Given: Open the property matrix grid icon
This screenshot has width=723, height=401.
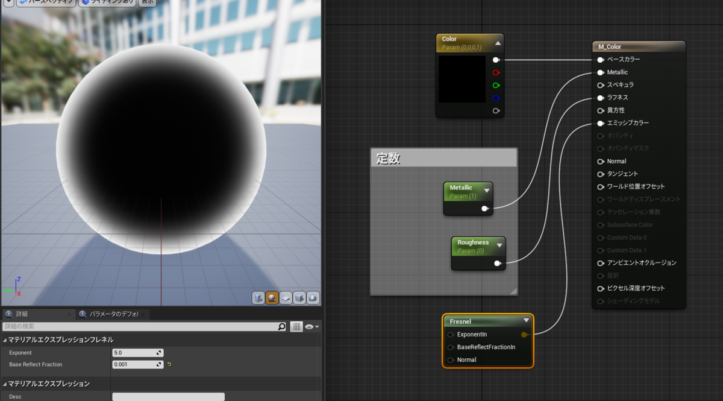Looking at the screenshot, I should 296,327.
